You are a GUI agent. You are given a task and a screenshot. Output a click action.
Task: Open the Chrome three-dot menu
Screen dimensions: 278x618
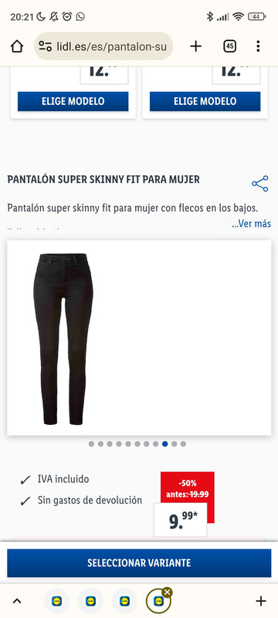pos(258,46)
